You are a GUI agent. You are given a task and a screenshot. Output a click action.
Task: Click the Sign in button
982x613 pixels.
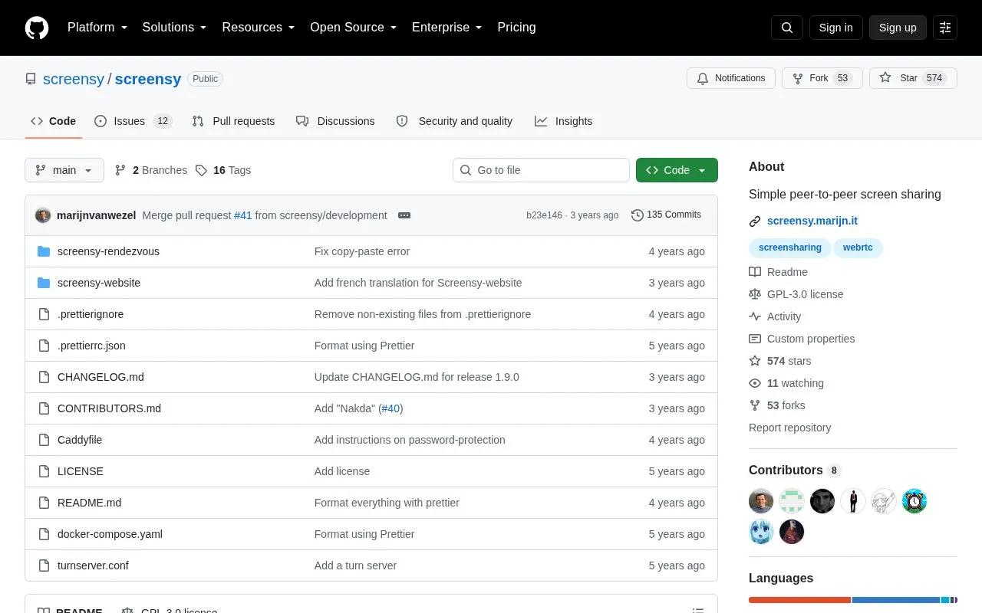pyautogui.click(x=835, y=28)
